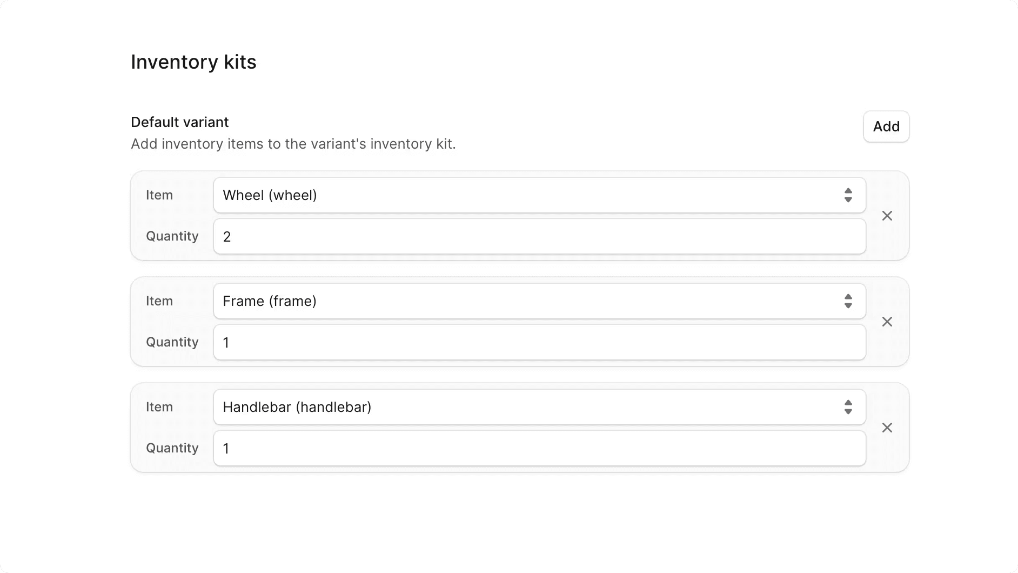
Task: Click the stepper arrows on the Handlebar selector
Action: (x=848, y=407)
